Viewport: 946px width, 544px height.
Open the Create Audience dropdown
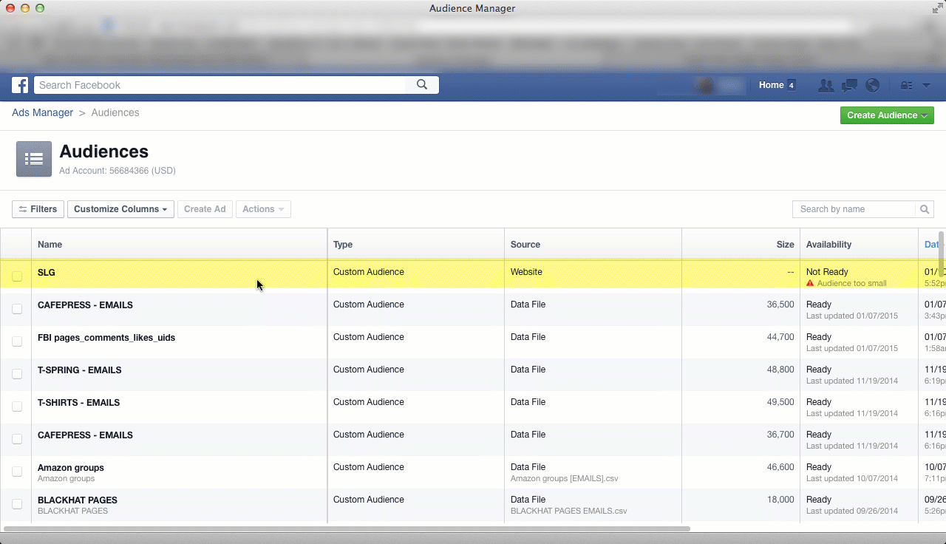point(887,115)
